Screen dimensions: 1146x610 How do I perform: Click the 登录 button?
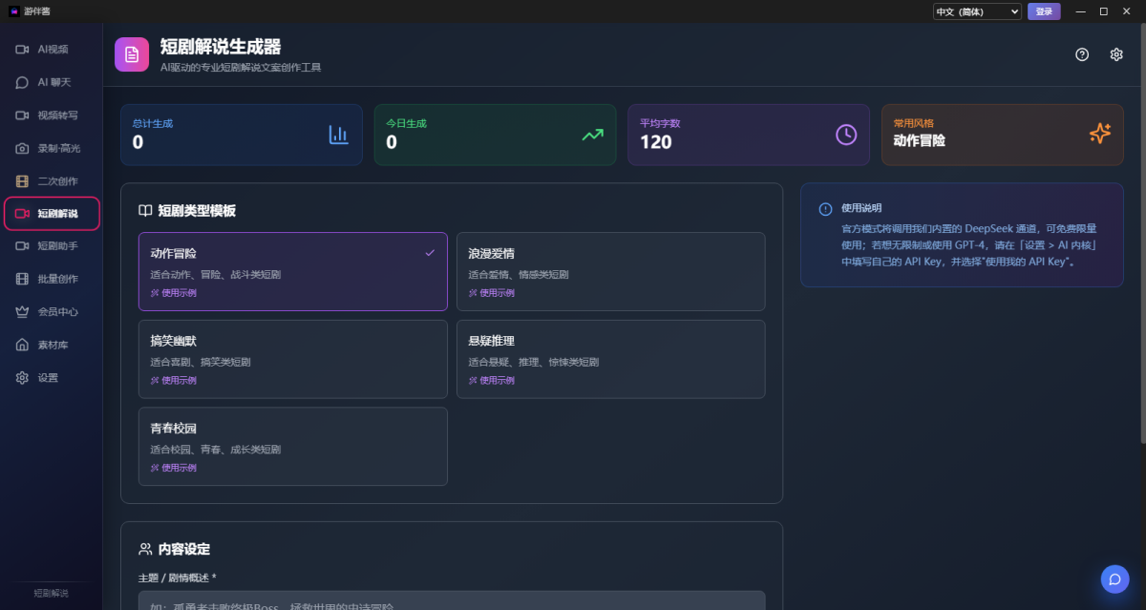1044,11
